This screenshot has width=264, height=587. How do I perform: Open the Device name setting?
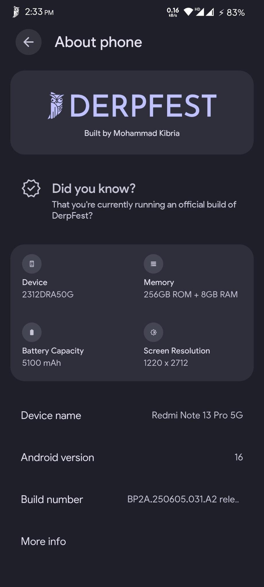[132, 415]
